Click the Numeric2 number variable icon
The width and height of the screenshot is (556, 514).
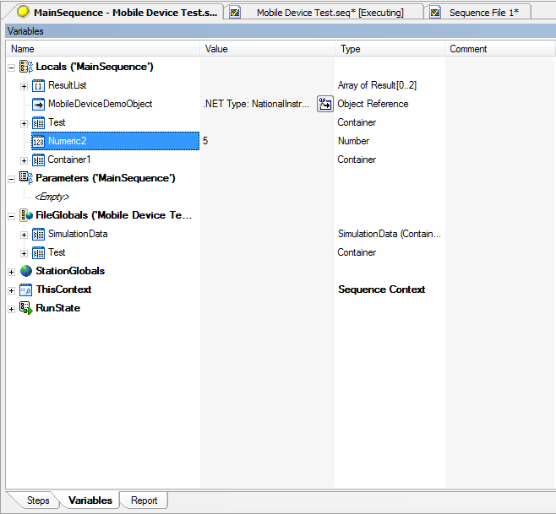(x=38, y=141)
